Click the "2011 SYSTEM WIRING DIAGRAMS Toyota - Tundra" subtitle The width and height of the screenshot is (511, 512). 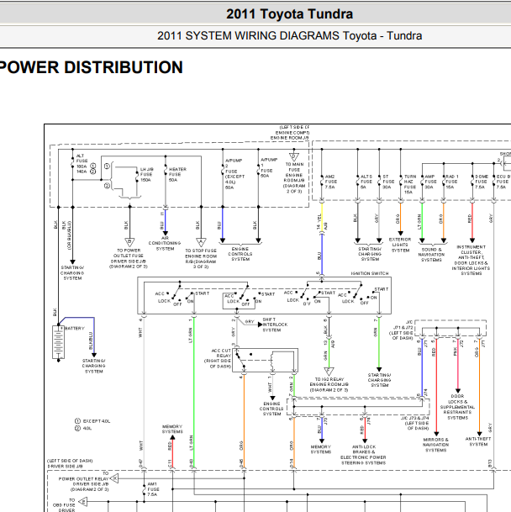289,35
